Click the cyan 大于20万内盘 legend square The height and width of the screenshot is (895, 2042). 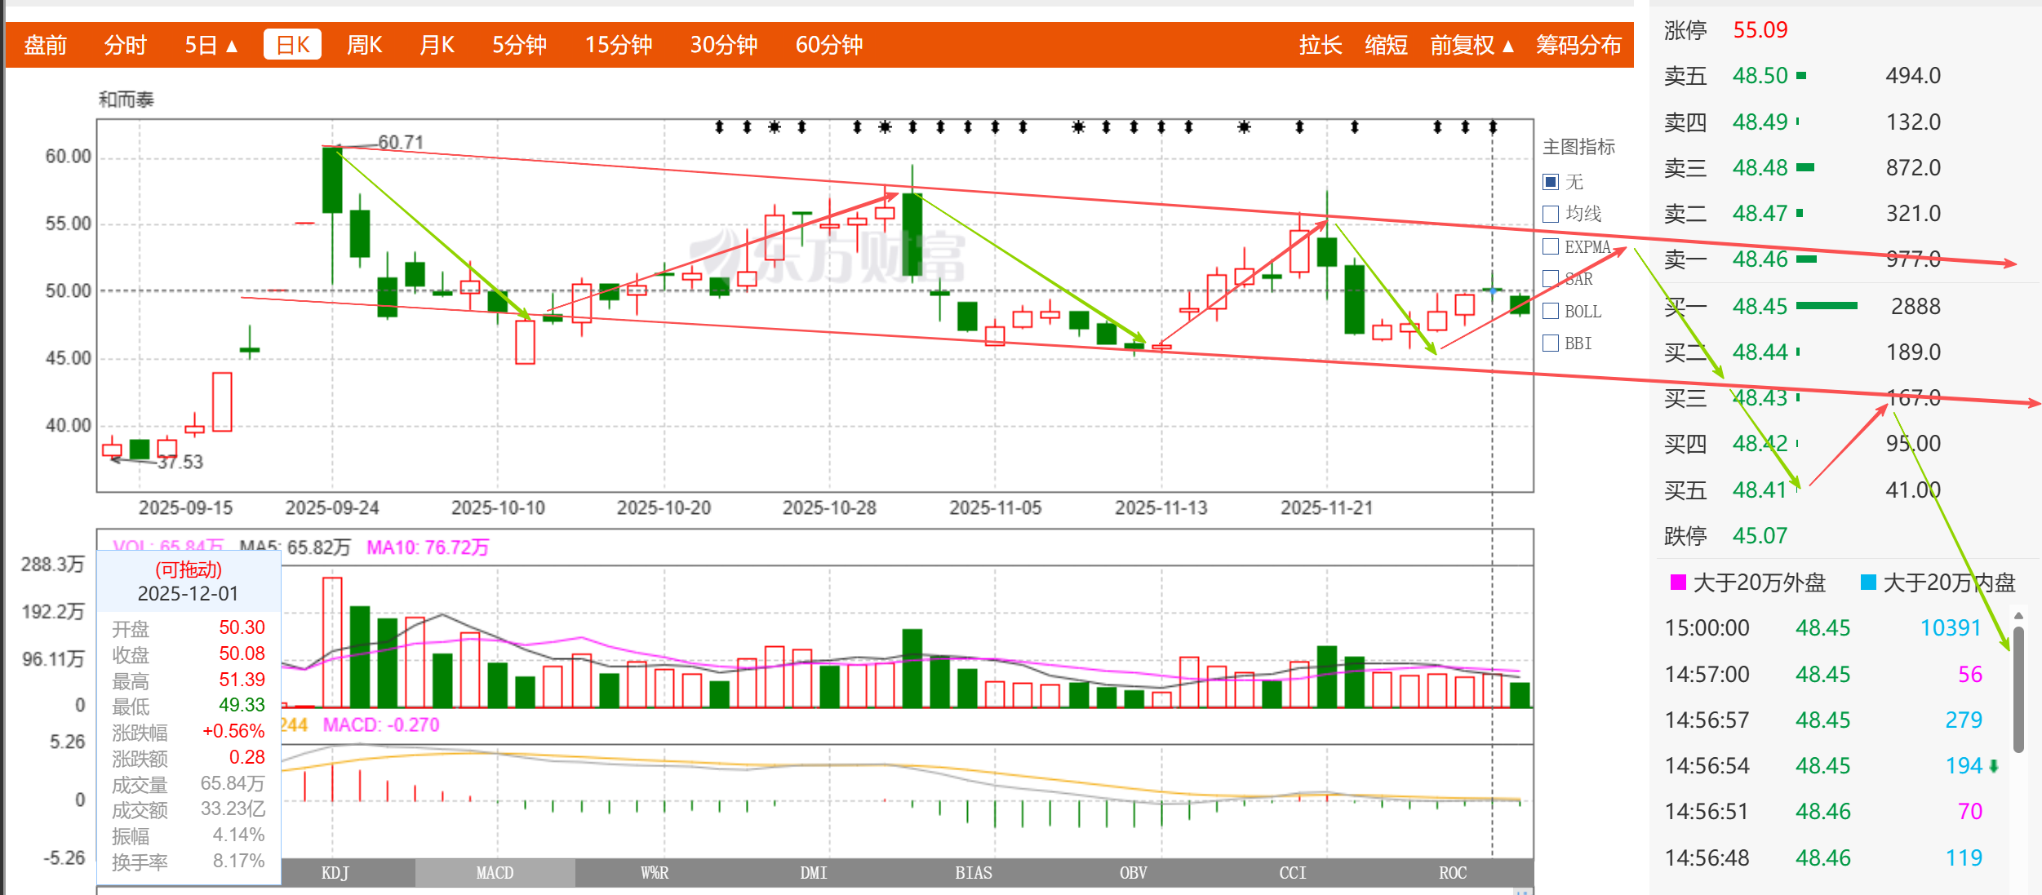coord(1867,582)
